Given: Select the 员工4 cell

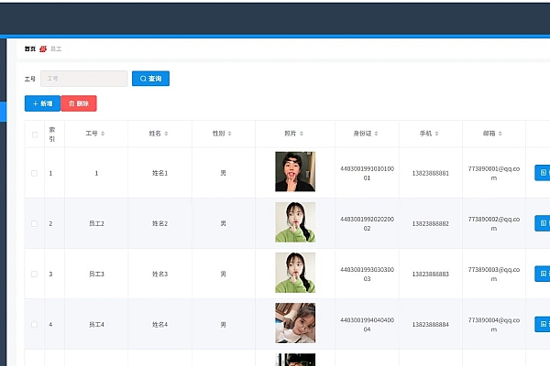Looking at the screenshot, I should pos(96,324).
